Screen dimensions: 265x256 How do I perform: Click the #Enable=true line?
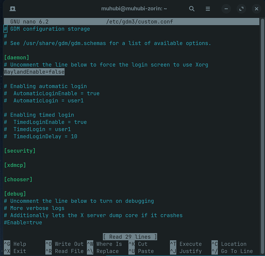click(x=23, y=223)
